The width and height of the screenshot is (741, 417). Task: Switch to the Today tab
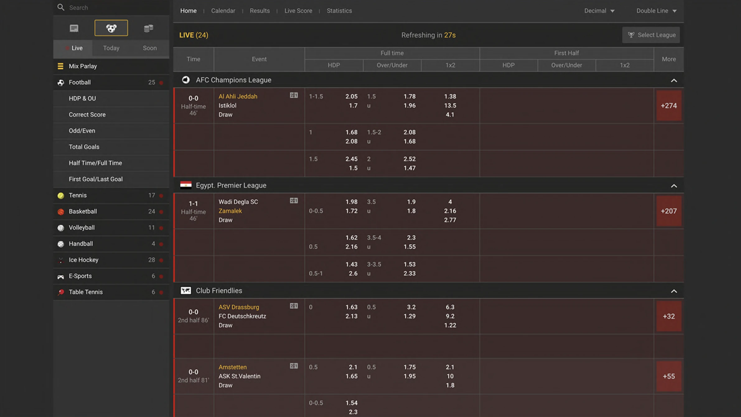111,48
